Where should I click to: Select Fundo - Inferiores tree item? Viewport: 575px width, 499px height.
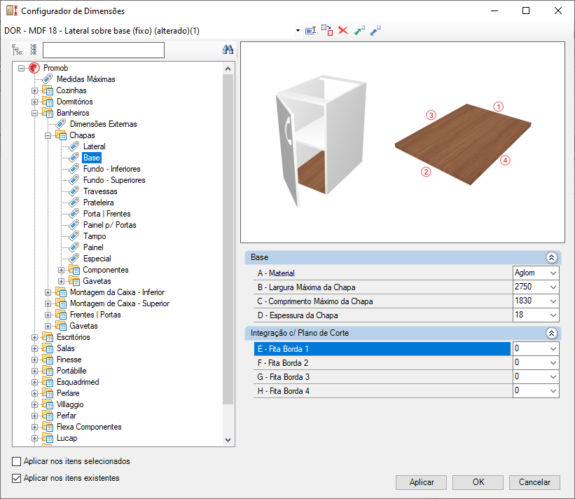(112, 169)
